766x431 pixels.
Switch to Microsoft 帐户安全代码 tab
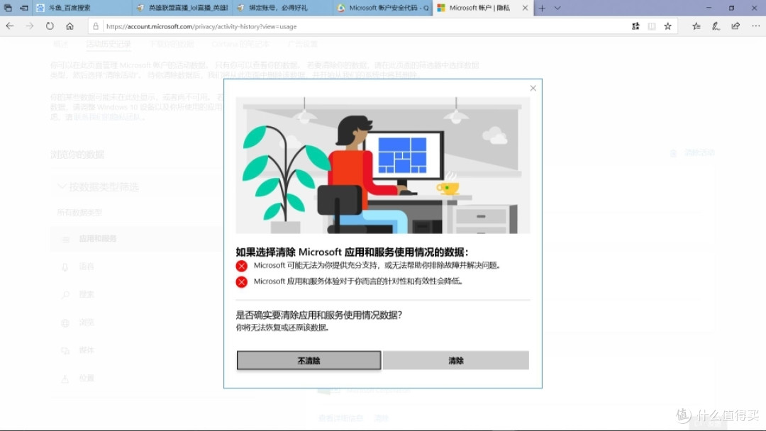tap(383, 8)
